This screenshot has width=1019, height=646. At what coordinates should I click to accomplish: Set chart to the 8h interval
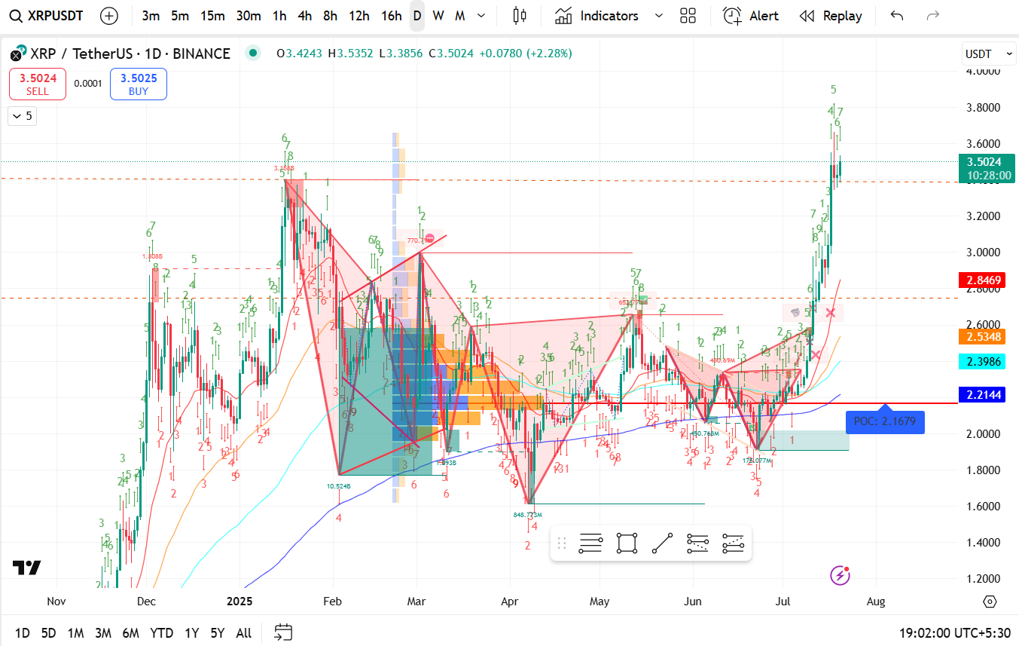tap(330, 16)
